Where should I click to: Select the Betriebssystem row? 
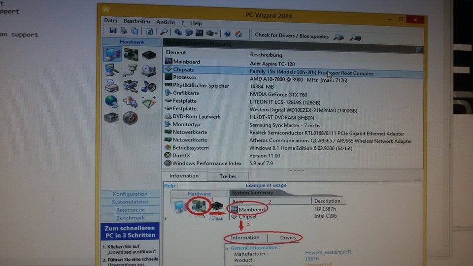click(x=293, y=148)
